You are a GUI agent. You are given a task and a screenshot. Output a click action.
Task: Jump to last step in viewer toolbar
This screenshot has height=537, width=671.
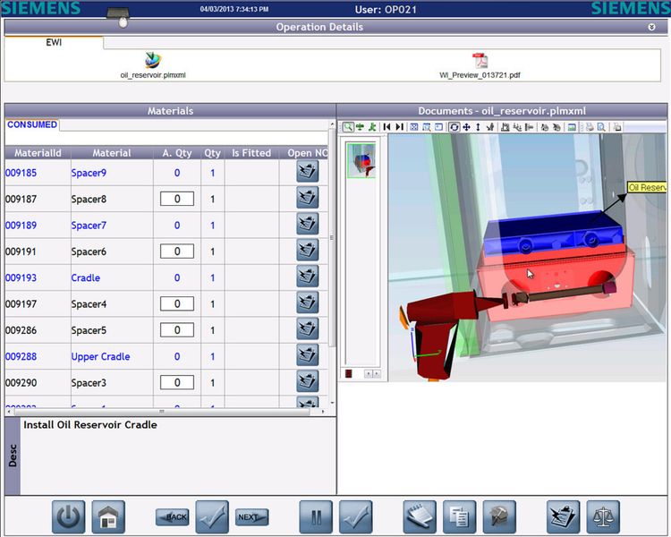pyautogui.click(x=399, y=127)
